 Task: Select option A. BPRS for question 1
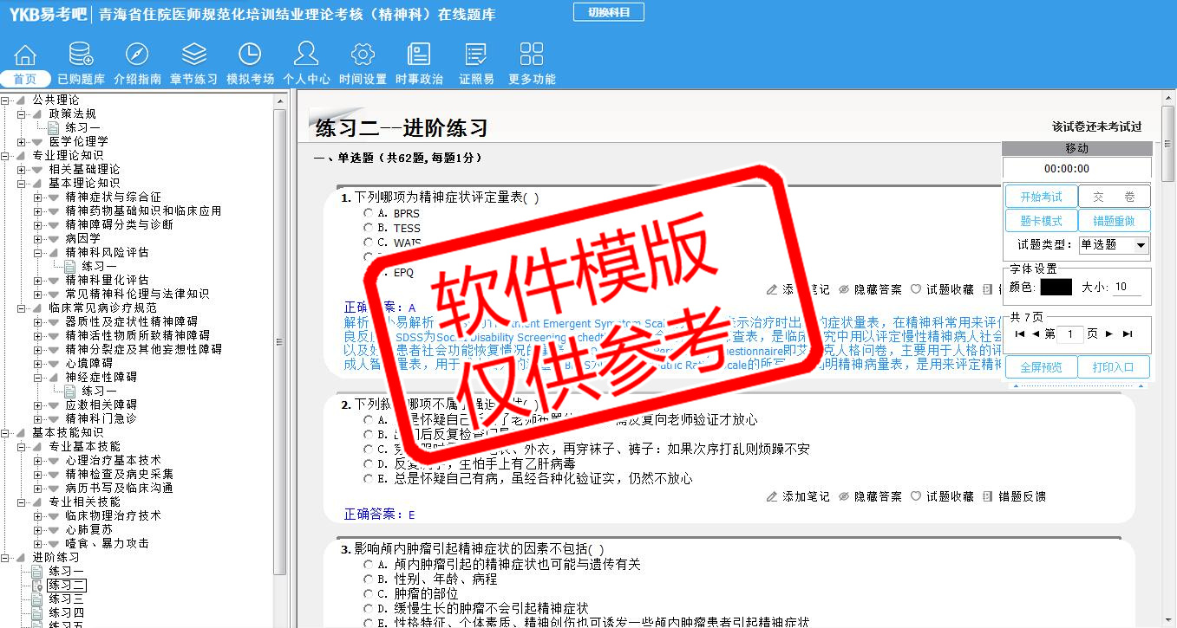369,213
